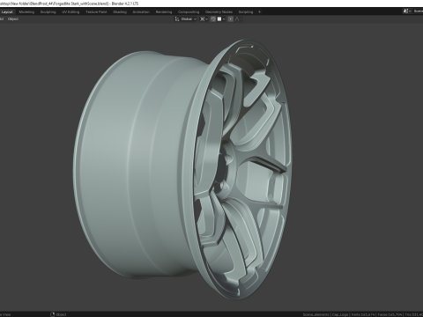Open the Sculpting workspace tab
The width and height of the screenshot is (423, 317).
coord(48,12)
